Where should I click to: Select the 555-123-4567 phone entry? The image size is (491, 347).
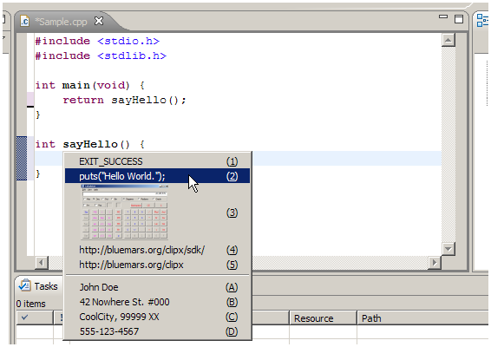(157, 331)
